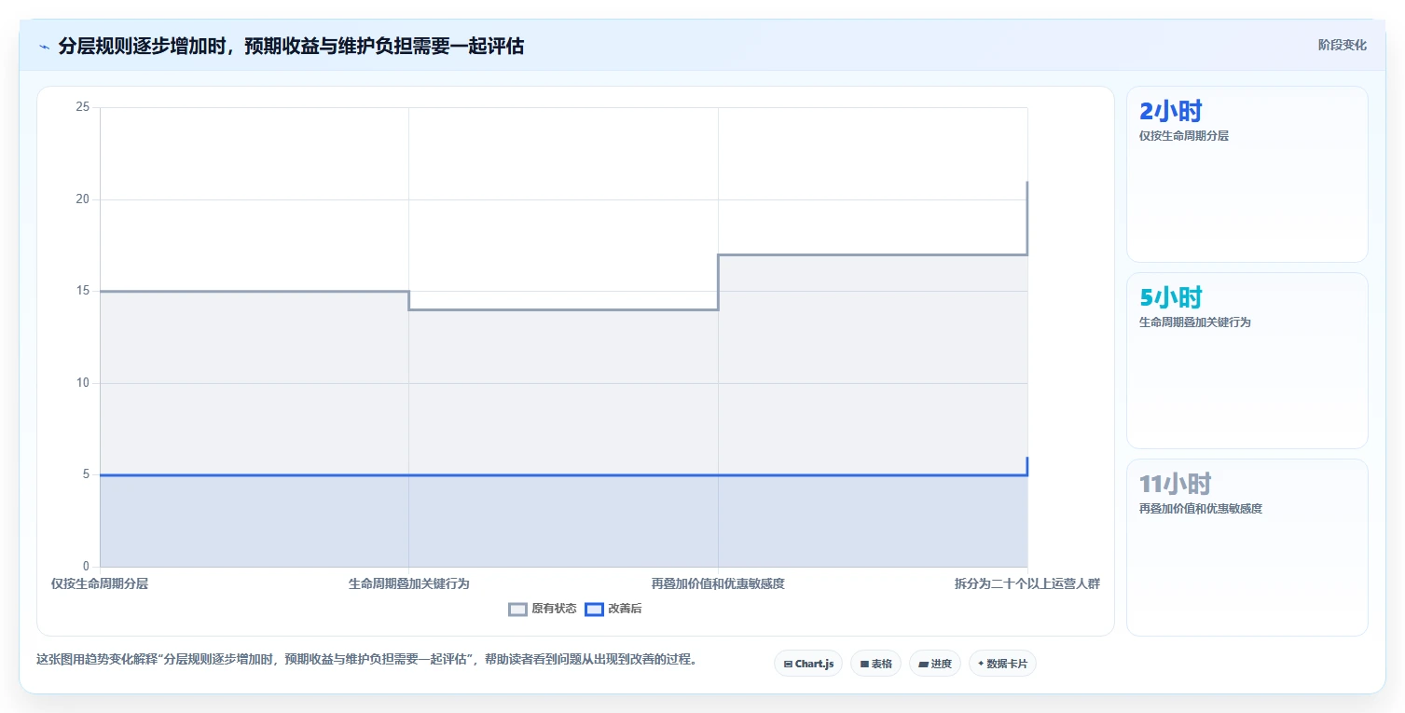Click the x-axis label 拆分为二十个以上运营人群
Screen dimensions: 1405x713
coord(1027,584)
